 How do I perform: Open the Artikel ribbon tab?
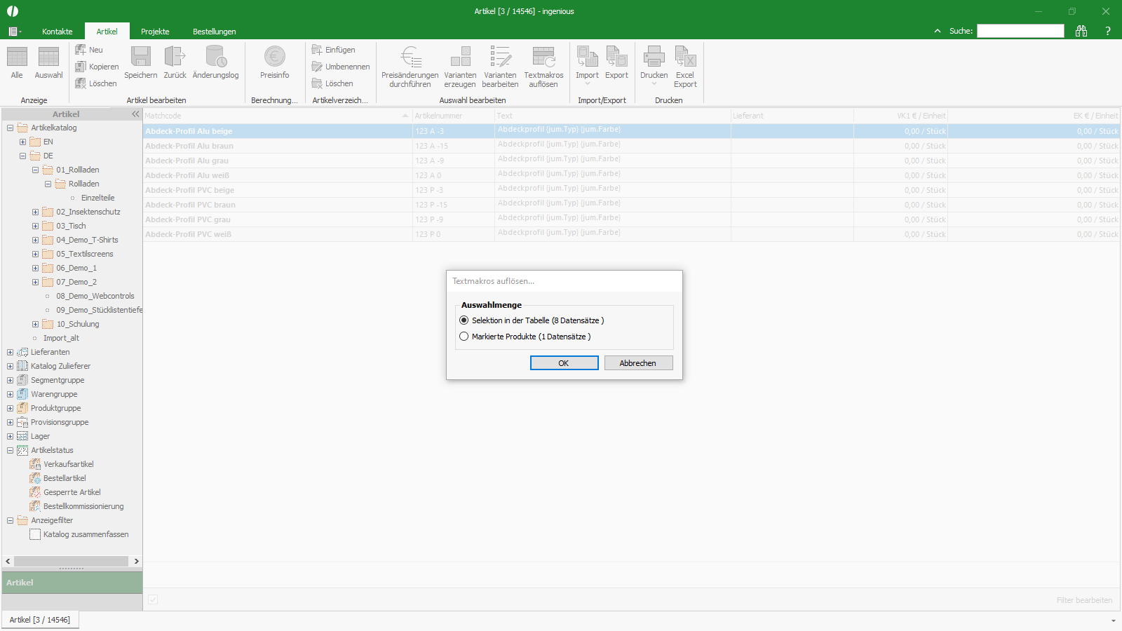click(x=107, y=32)
